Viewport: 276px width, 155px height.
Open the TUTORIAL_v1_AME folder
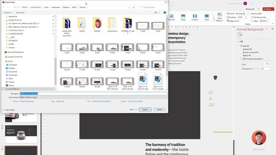coord(128,26)
